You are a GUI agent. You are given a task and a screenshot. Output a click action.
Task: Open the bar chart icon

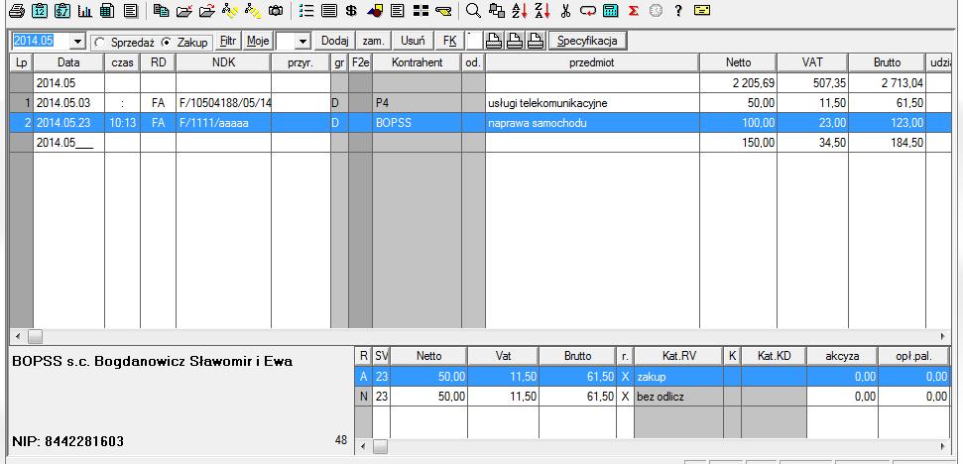(84, 11)
